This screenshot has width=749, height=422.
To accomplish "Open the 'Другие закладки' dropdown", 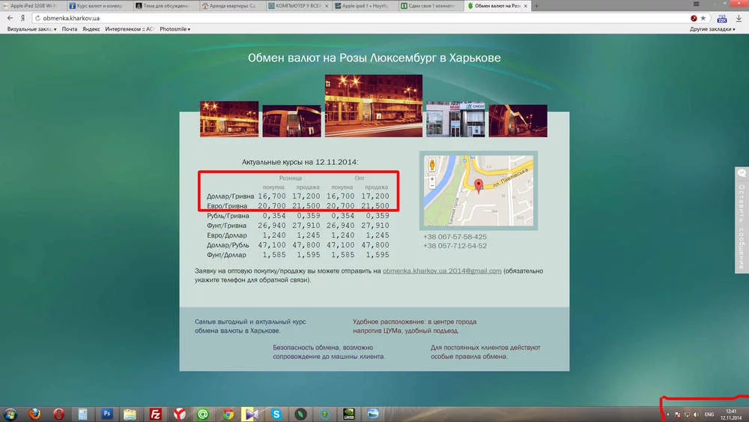I will coord(717,29).
